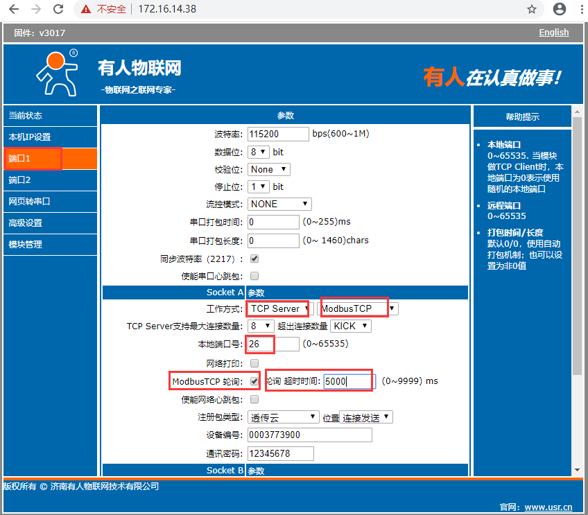Open 超出连接数量 dropdown showing KICK
This screenshot has height=515, width=588.
coord(351,326)
